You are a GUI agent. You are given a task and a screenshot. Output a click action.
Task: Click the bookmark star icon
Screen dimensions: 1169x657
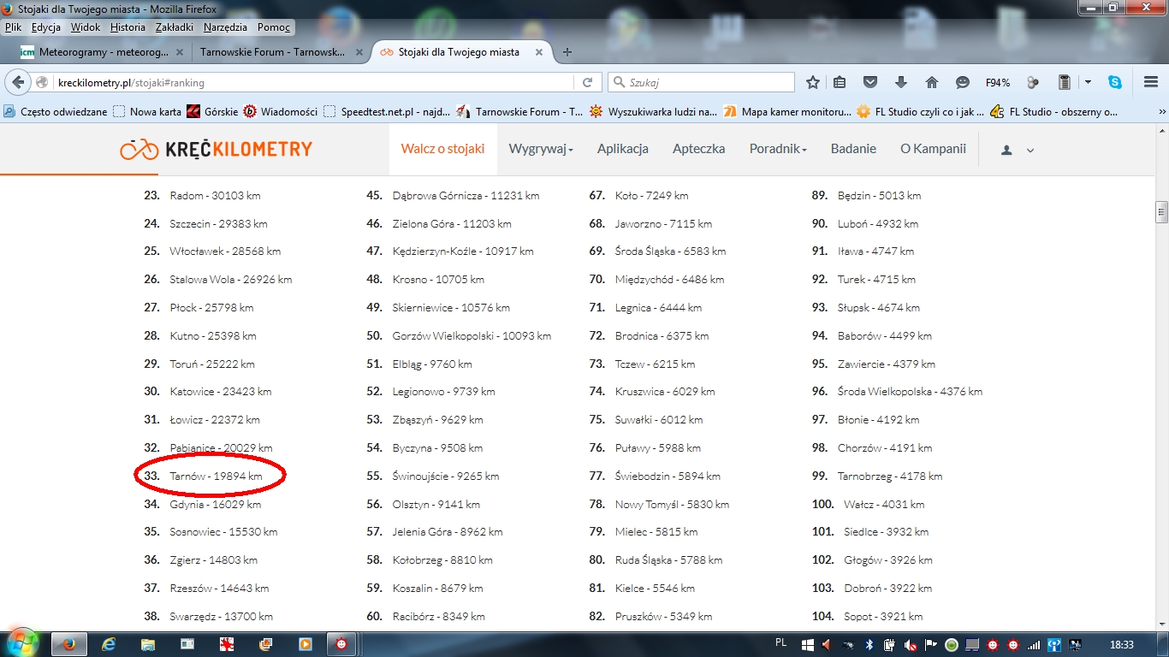coord(813,83)
